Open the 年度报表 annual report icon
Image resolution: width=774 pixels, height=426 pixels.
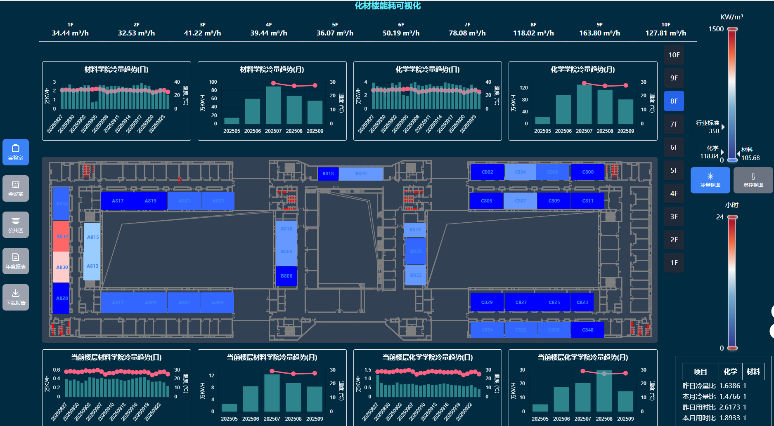16,257
